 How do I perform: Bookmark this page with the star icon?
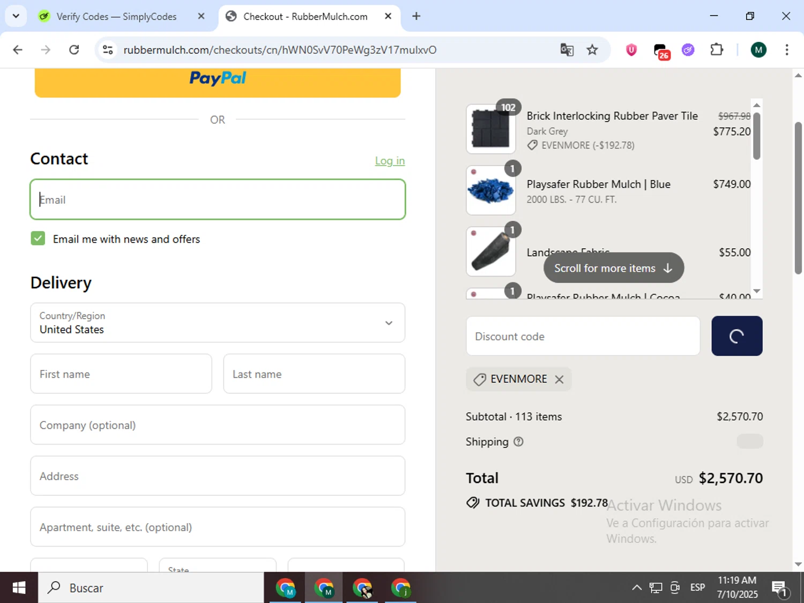tap(592, 50)
